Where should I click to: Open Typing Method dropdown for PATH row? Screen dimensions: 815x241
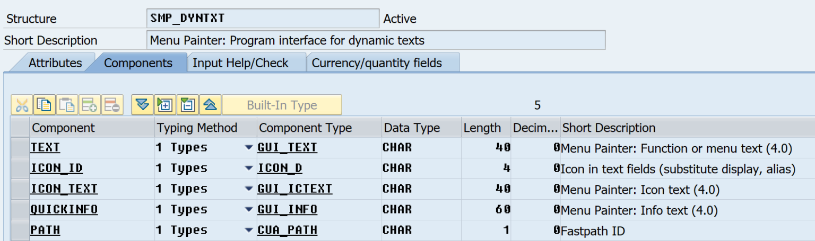[248, 230]
